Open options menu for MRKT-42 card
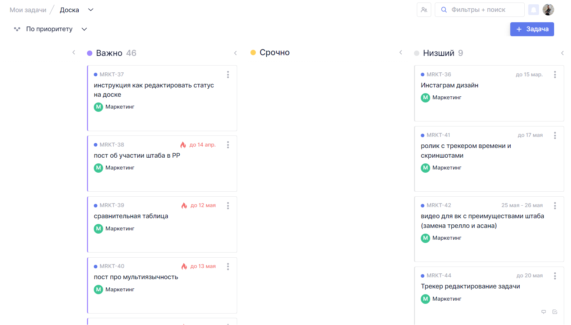 tap(555, 206)
